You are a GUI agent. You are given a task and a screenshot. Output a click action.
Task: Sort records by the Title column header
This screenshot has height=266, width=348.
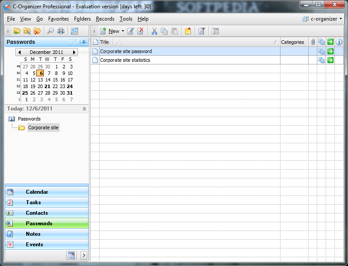coord(189,42)
